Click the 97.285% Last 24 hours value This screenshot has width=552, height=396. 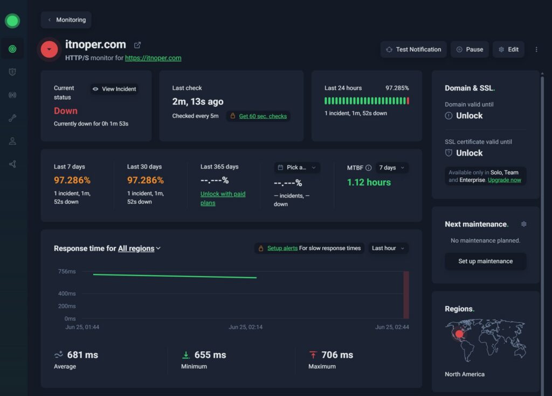[397, 88]
